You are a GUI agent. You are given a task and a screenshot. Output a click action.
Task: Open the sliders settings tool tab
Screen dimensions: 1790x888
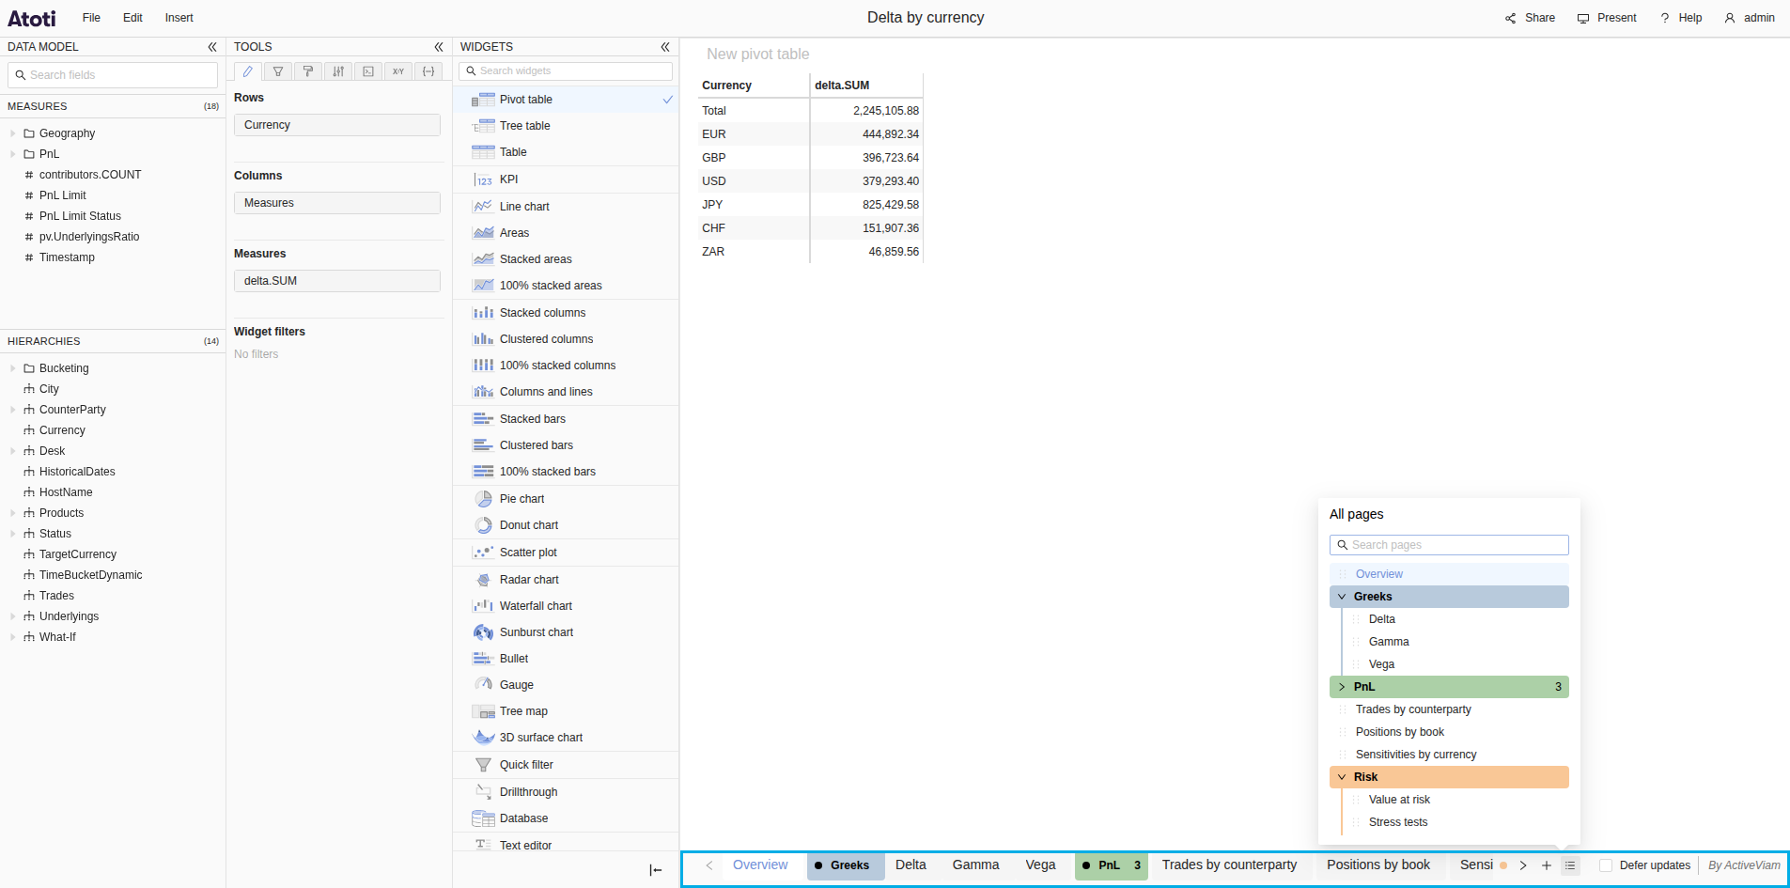pos(338,71)
